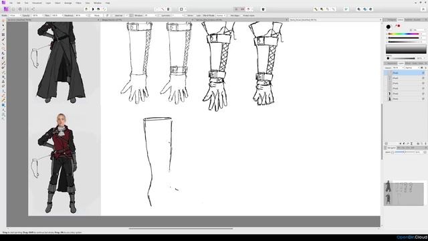
Task: Click the zoom out icon in the Navigator
Action: tap(393, 152)
